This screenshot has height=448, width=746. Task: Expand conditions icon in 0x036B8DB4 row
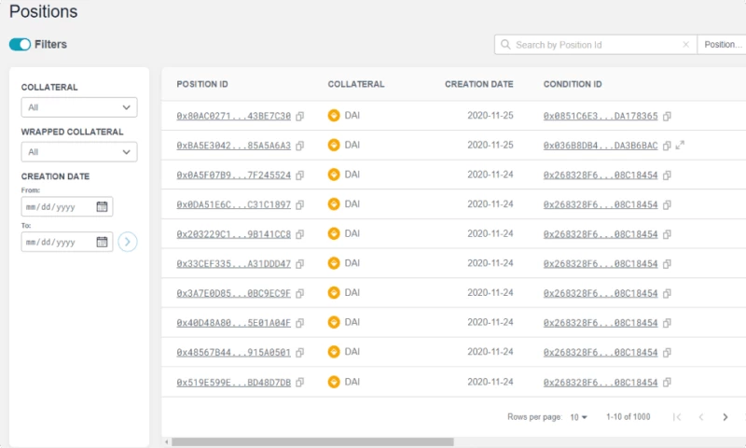(681, 145)
